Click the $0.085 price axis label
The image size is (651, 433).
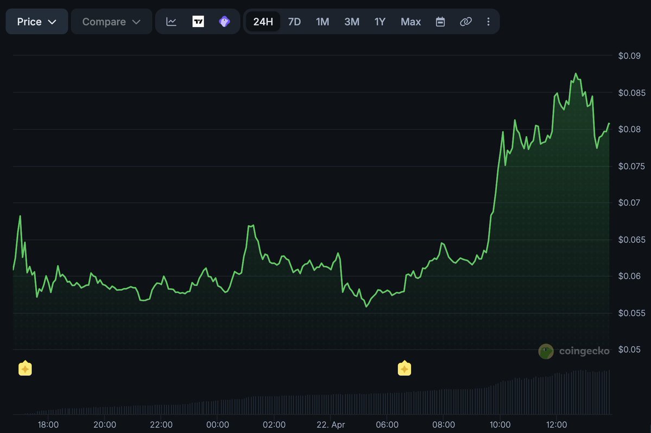(x=631, y=92)
